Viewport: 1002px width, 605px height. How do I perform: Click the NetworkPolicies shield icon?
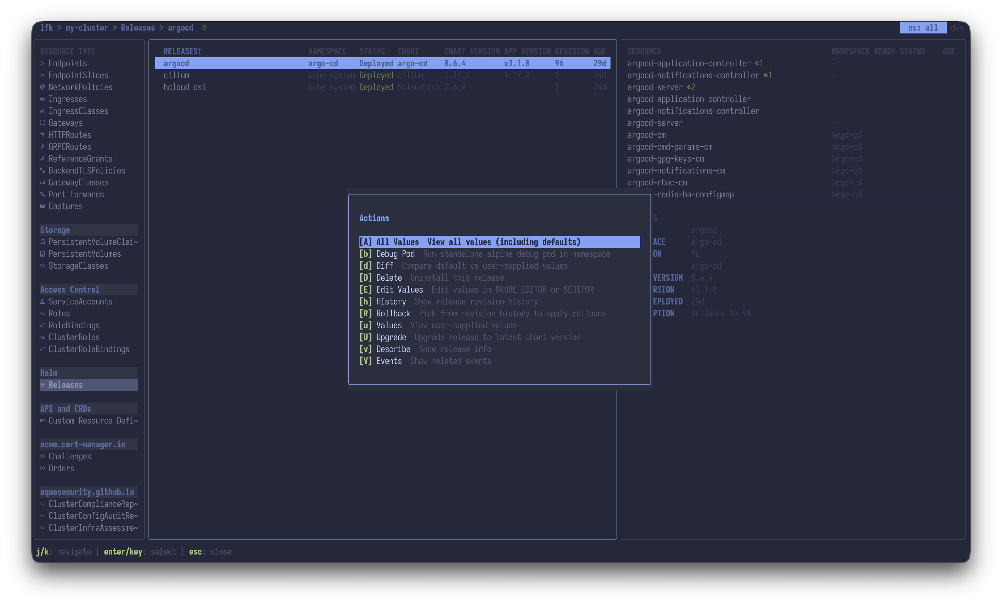coord(42,87)
